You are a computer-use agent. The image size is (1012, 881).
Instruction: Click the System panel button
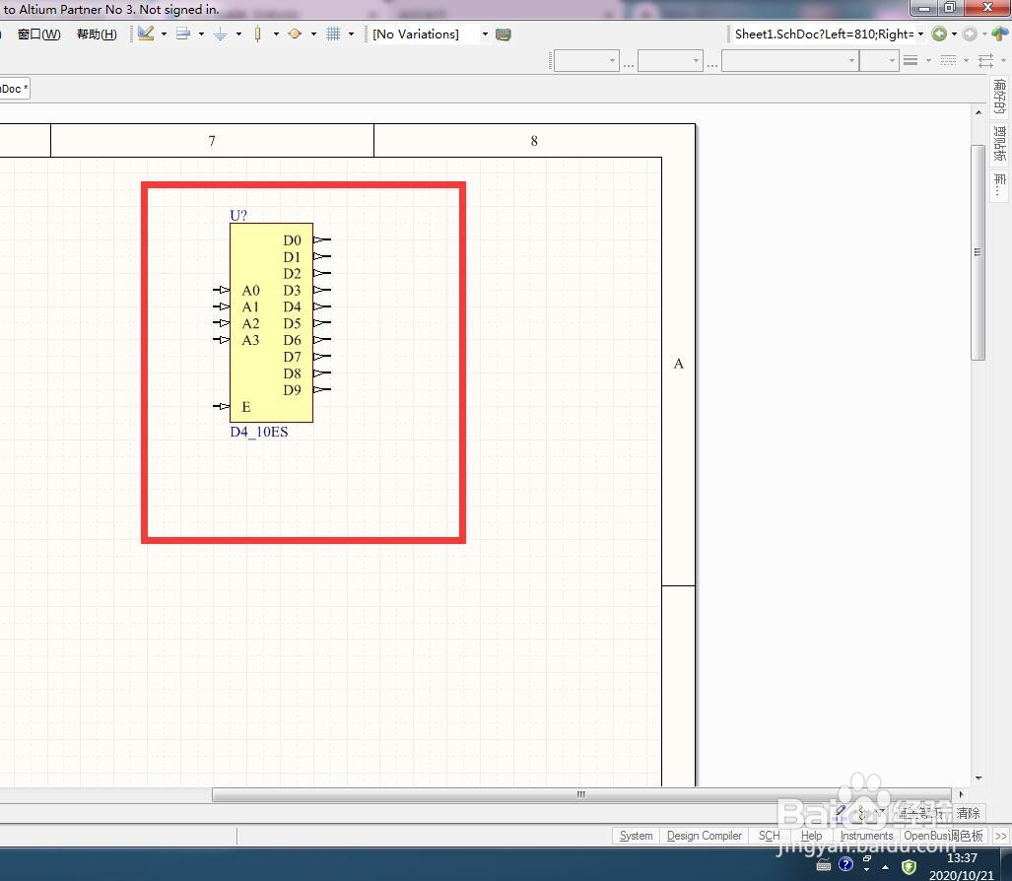pyautogui.click(x=636, y=836)
